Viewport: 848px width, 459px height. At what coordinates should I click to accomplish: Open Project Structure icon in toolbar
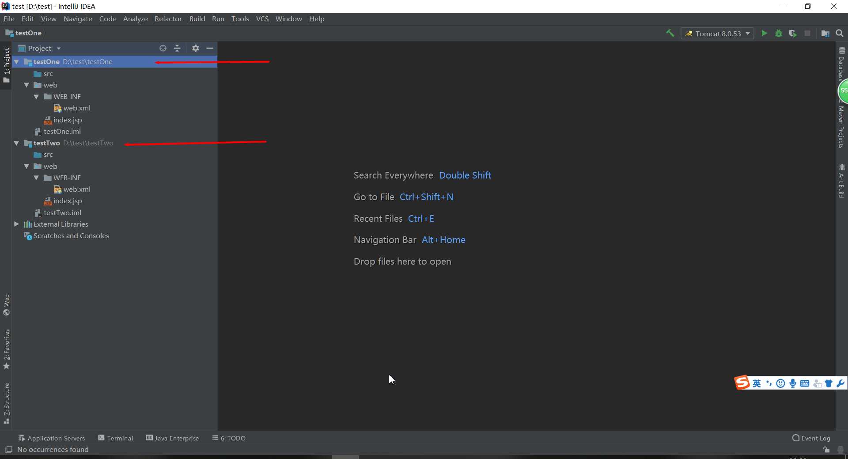[x=825, y=34]
